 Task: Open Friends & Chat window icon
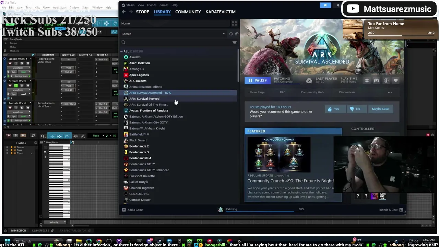pyautogui.click(x=401, y=210)
